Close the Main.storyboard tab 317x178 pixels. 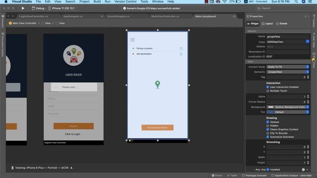pyautogui.click(x=234, y=16)
